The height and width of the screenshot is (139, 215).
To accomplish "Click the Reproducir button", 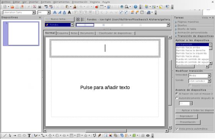I will (x=187, y=116).
